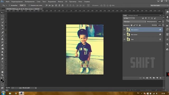Select the Rectangular Marquee tool

click(2, 16)
